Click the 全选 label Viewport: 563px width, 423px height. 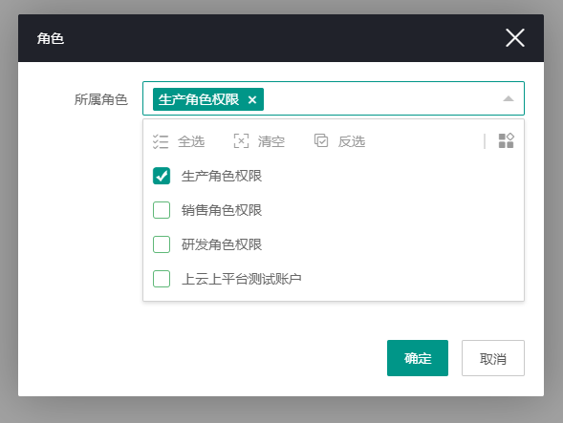coord(191,141)
